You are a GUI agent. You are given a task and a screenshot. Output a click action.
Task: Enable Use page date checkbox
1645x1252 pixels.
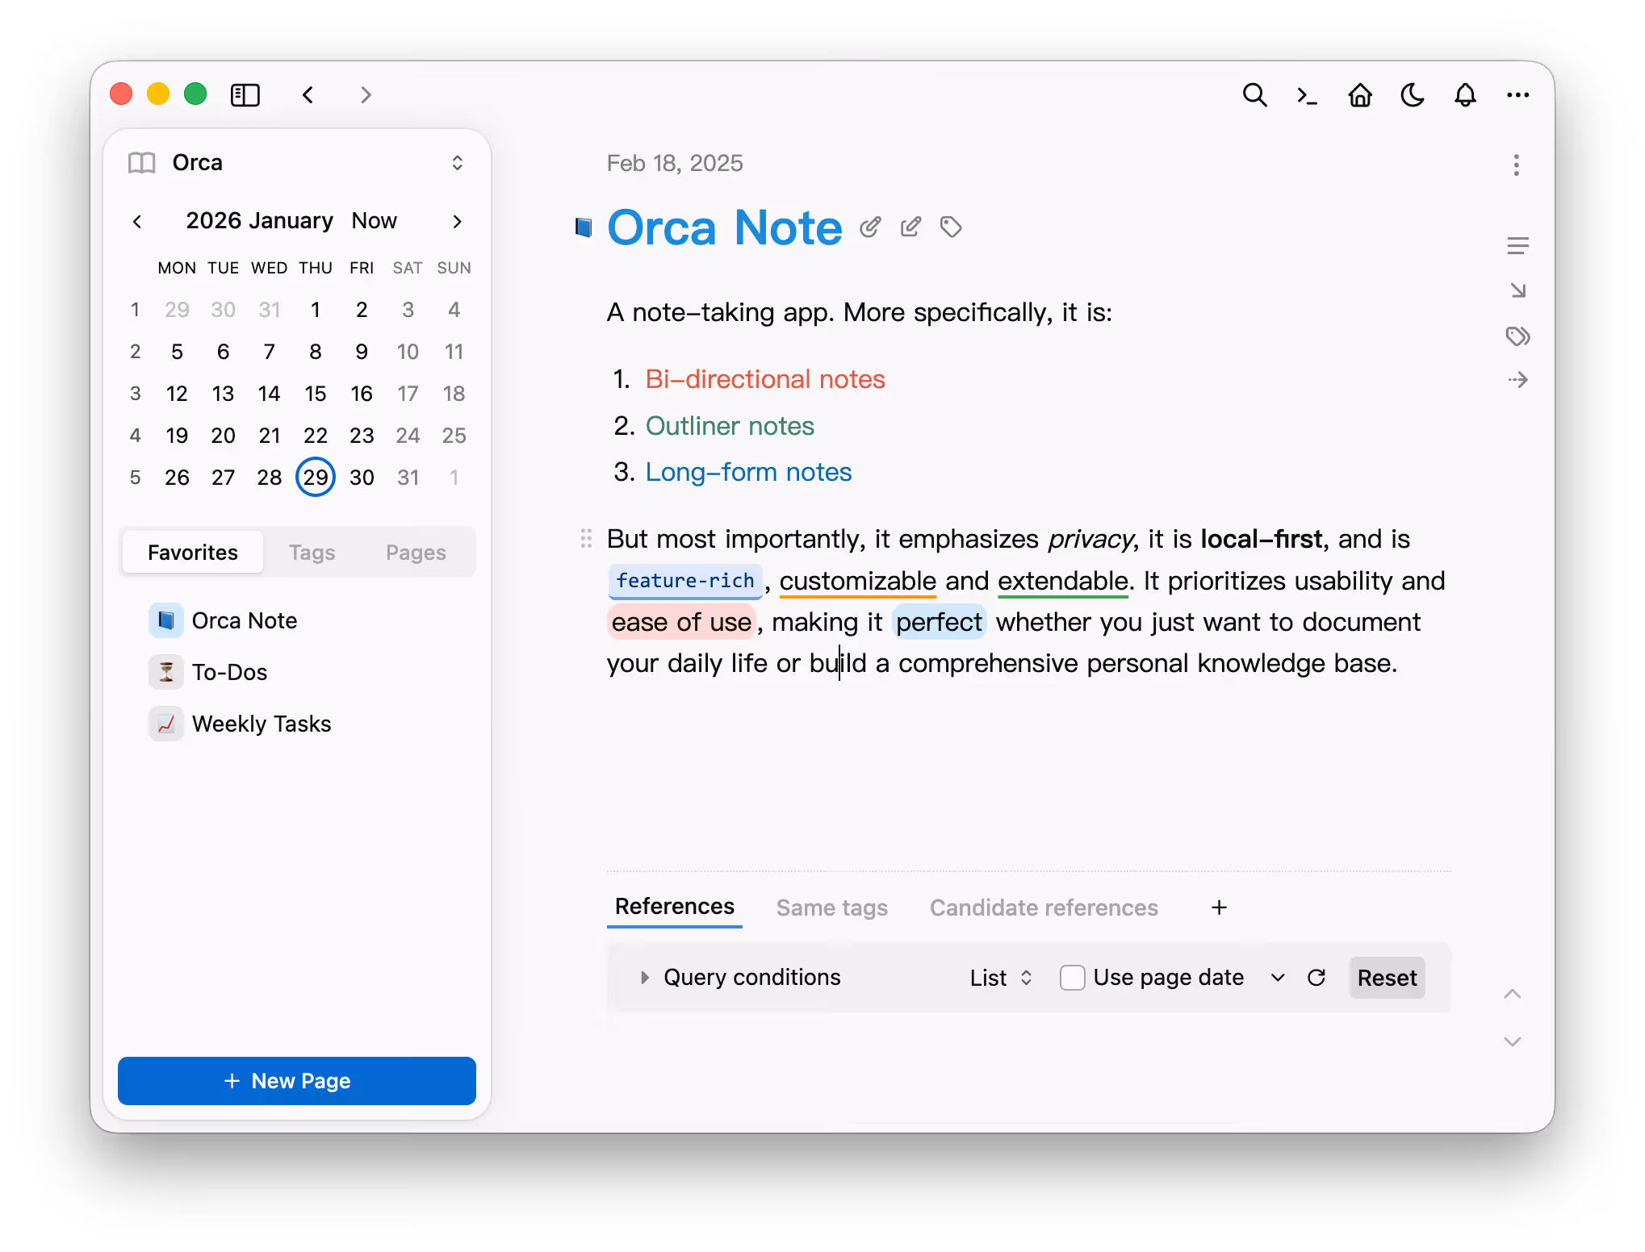(1072, 978)
